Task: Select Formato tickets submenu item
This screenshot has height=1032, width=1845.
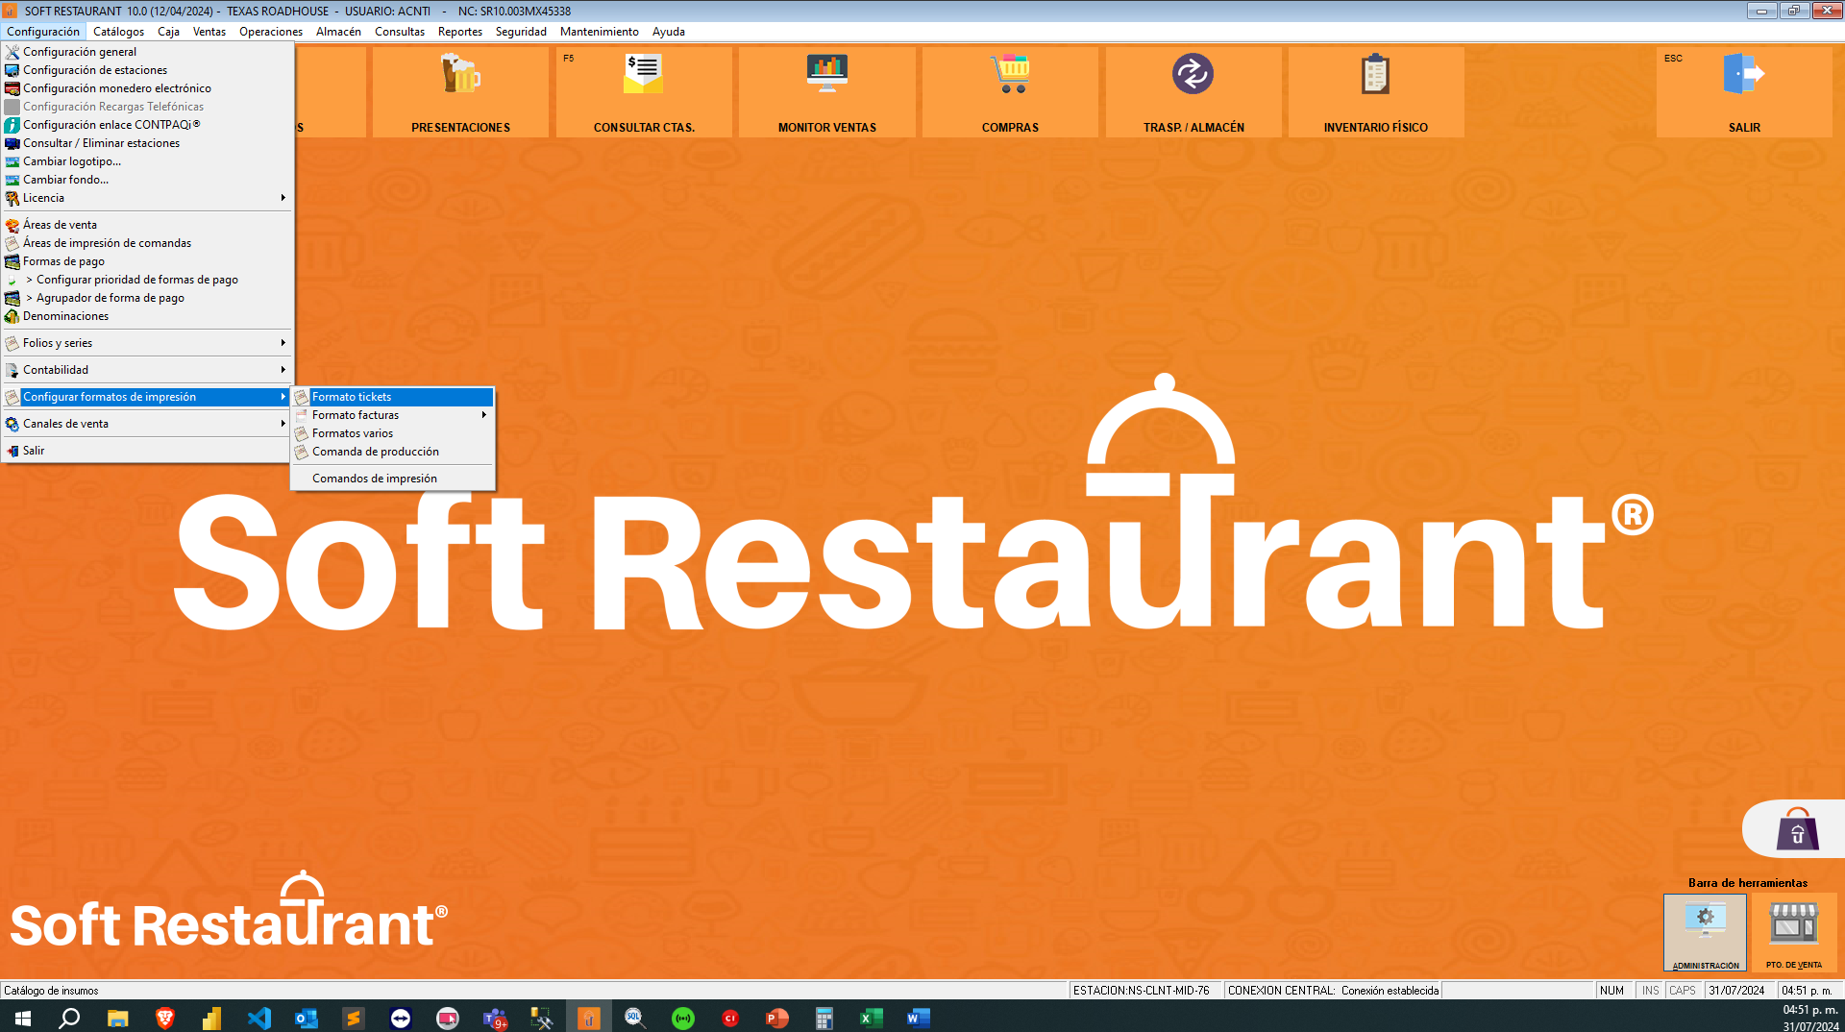Action: pos(392,397)
